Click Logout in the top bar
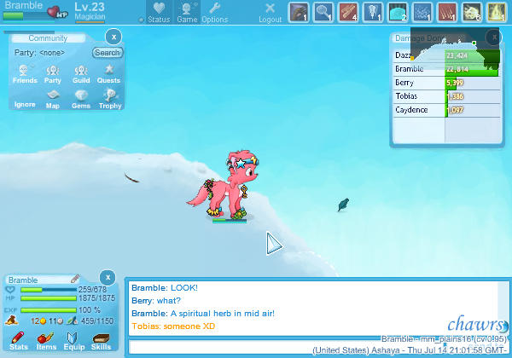Image resolution: width=512 pixels, height=358 pixels. pos(270,13)
